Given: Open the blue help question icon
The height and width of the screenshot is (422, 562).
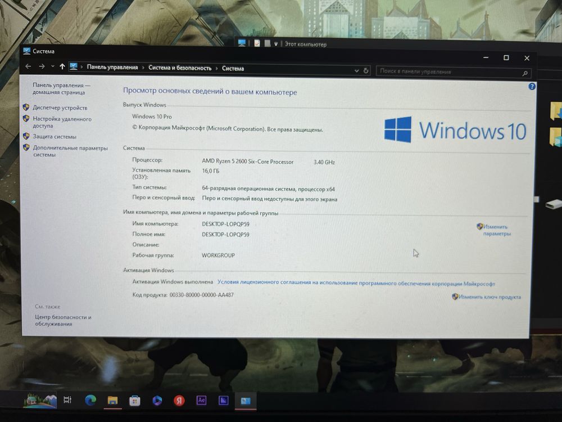Looking at the screenshot, I should point(532,86).
